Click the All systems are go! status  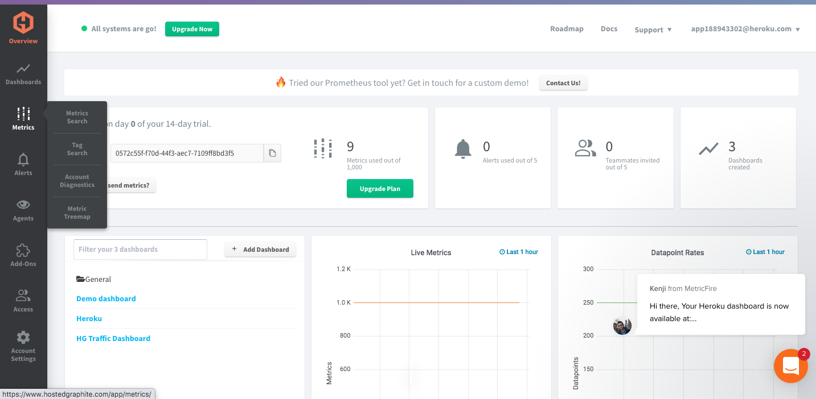119,29
